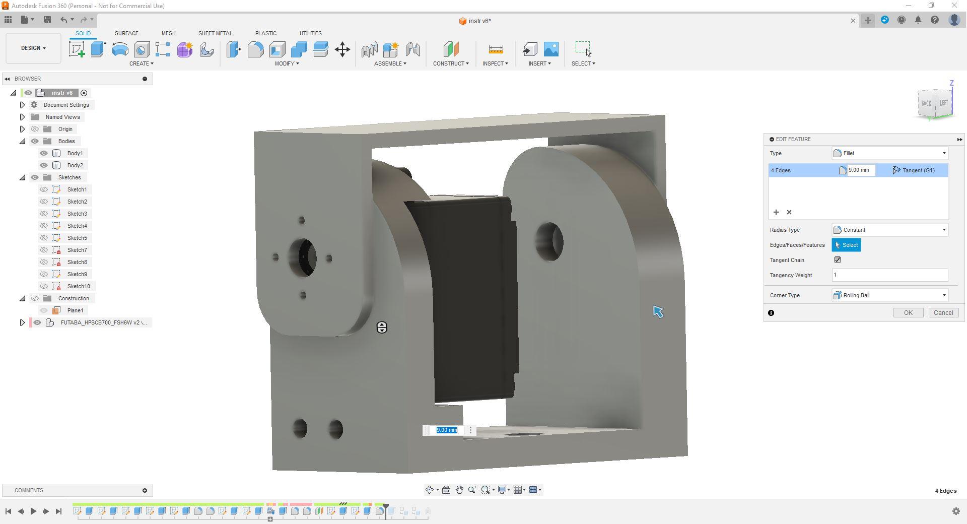Select the Measure tool

496,49
